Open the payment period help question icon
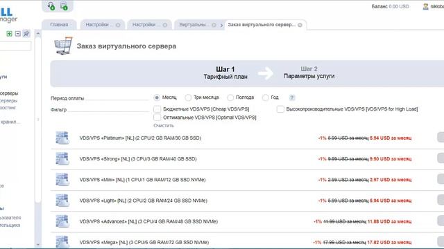Image resolution: width=444 pixels, height=249 pixels. click(x=292, y=98)
